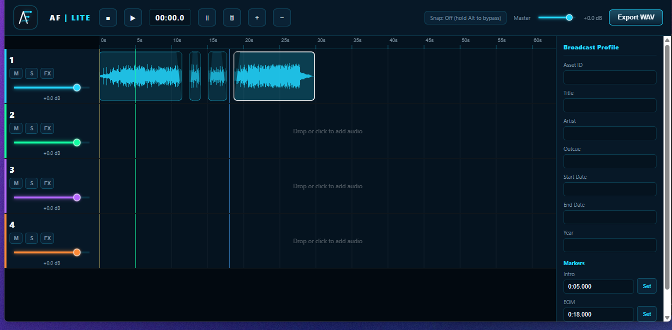Click the EOM marker time field
This screenshot has height=330, width=672.
[598, 315]
